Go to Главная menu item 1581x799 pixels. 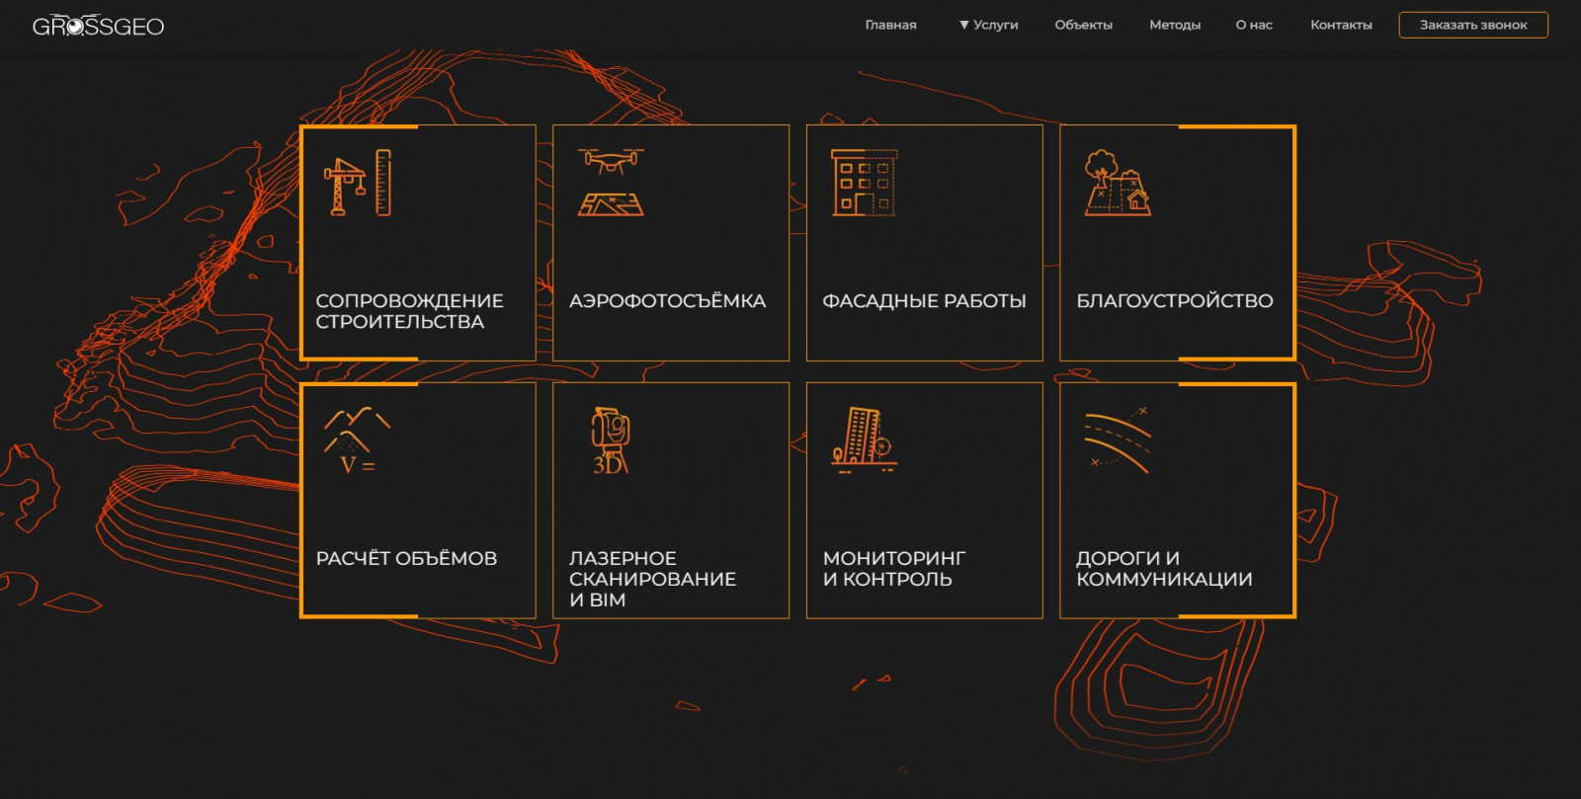coord(890,25)
